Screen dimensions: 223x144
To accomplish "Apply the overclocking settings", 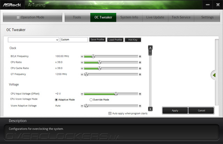I will click(175, 110).
